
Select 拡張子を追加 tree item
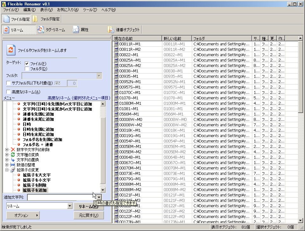point(35,190)
